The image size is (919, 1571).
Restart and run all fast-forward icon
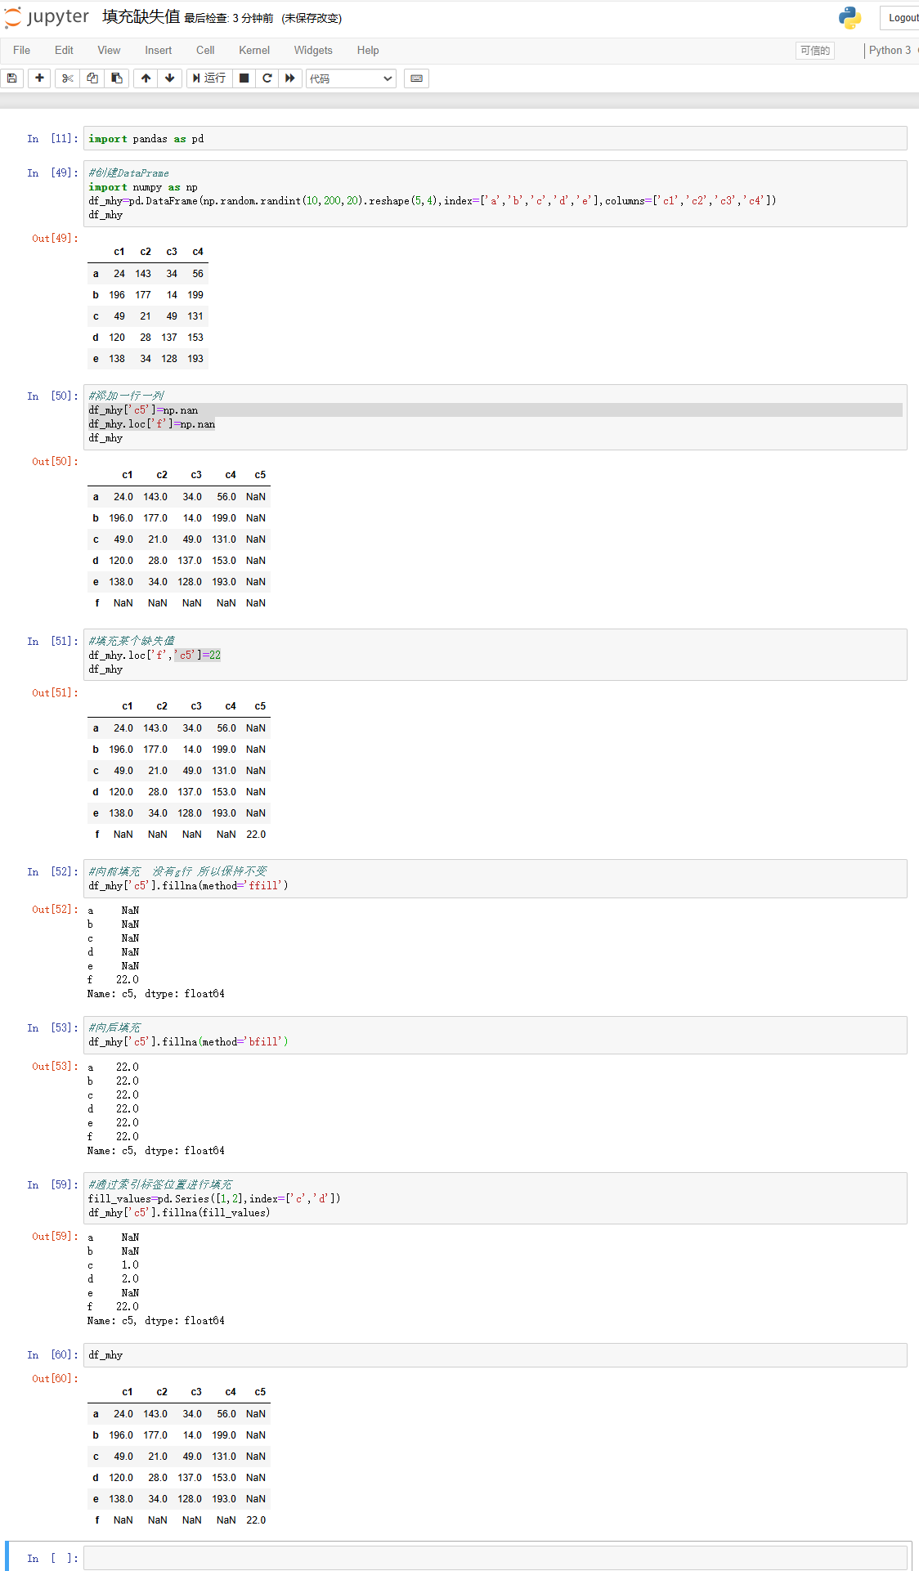[x=290, y=78]
